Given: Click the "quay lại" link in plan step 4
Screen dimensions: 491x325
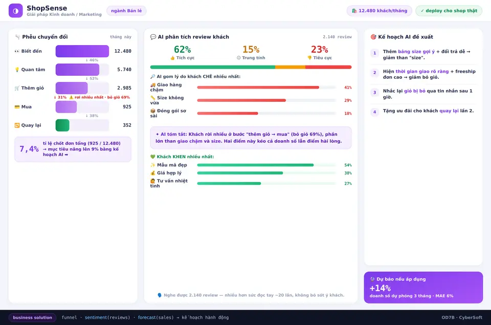Looking at the screenshot, I should tap(449, 111).
